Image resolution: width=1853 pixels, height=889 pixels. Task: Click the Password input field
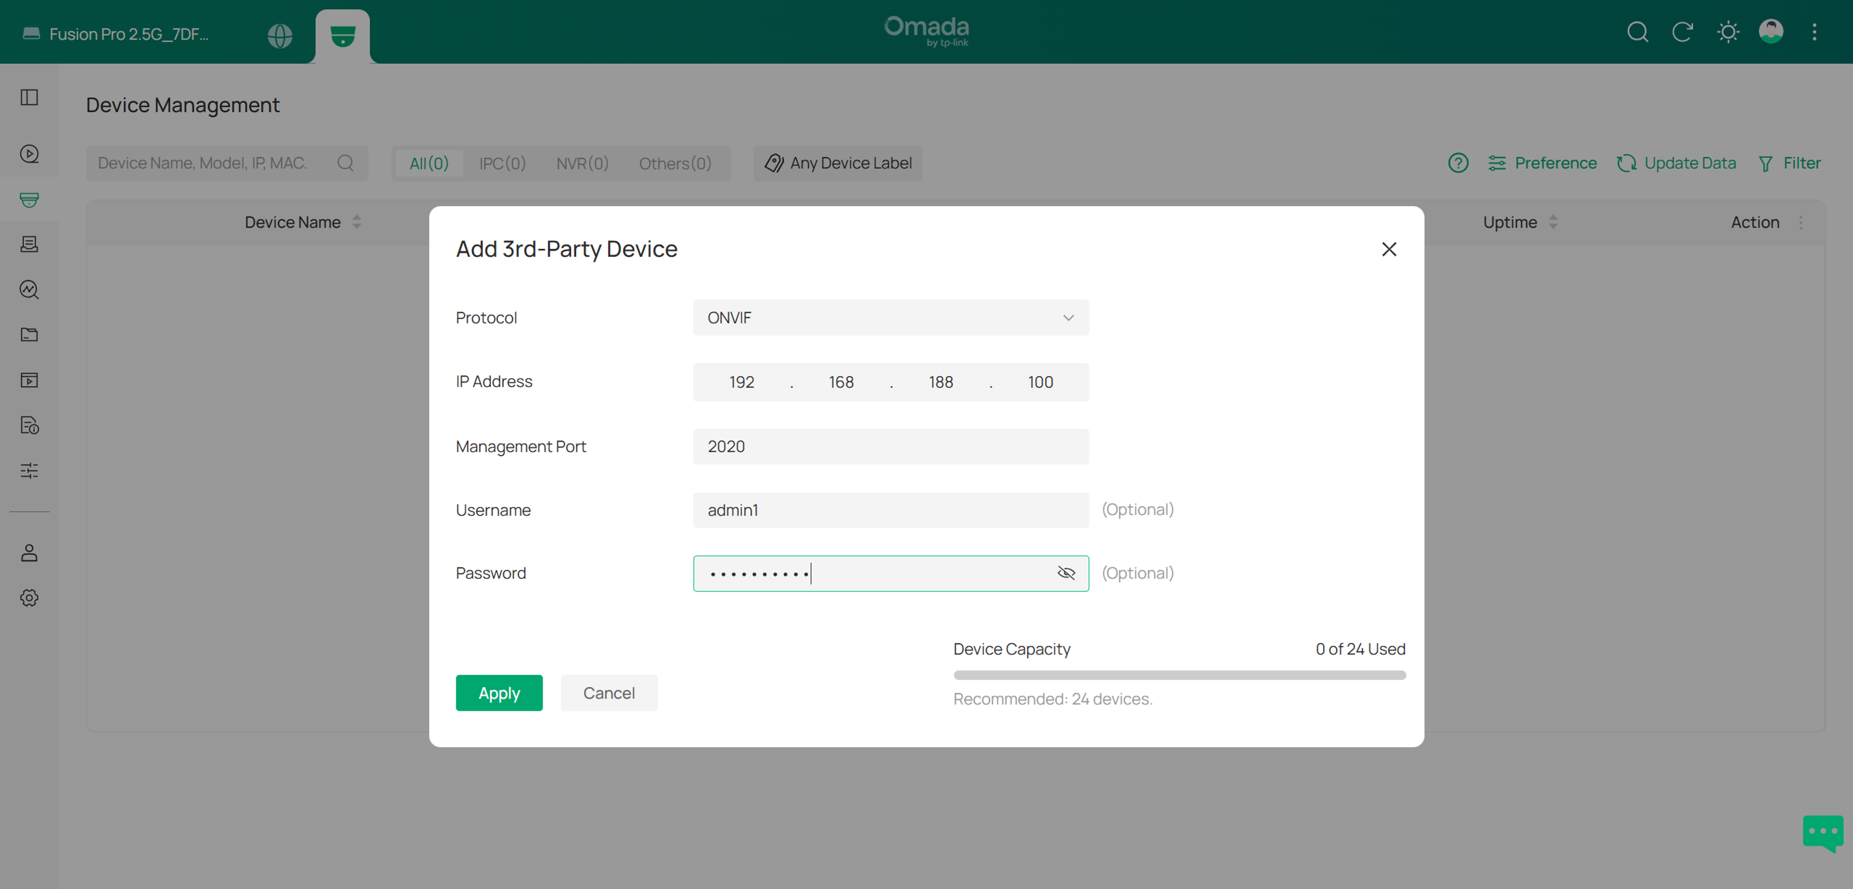tap(891, 573)
